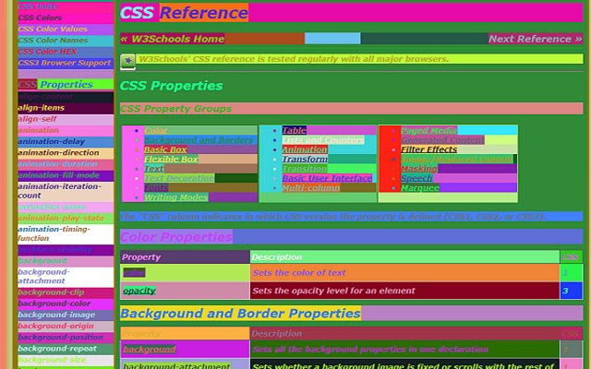591x369 pixels.
Task: Open the Basic Box group link
Action: (x=165, y=149)
